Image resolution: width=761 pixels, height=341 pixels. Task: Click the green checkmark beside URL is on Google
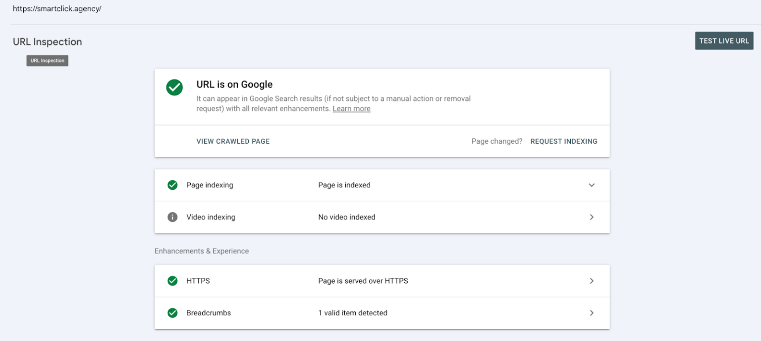(174, 87)
